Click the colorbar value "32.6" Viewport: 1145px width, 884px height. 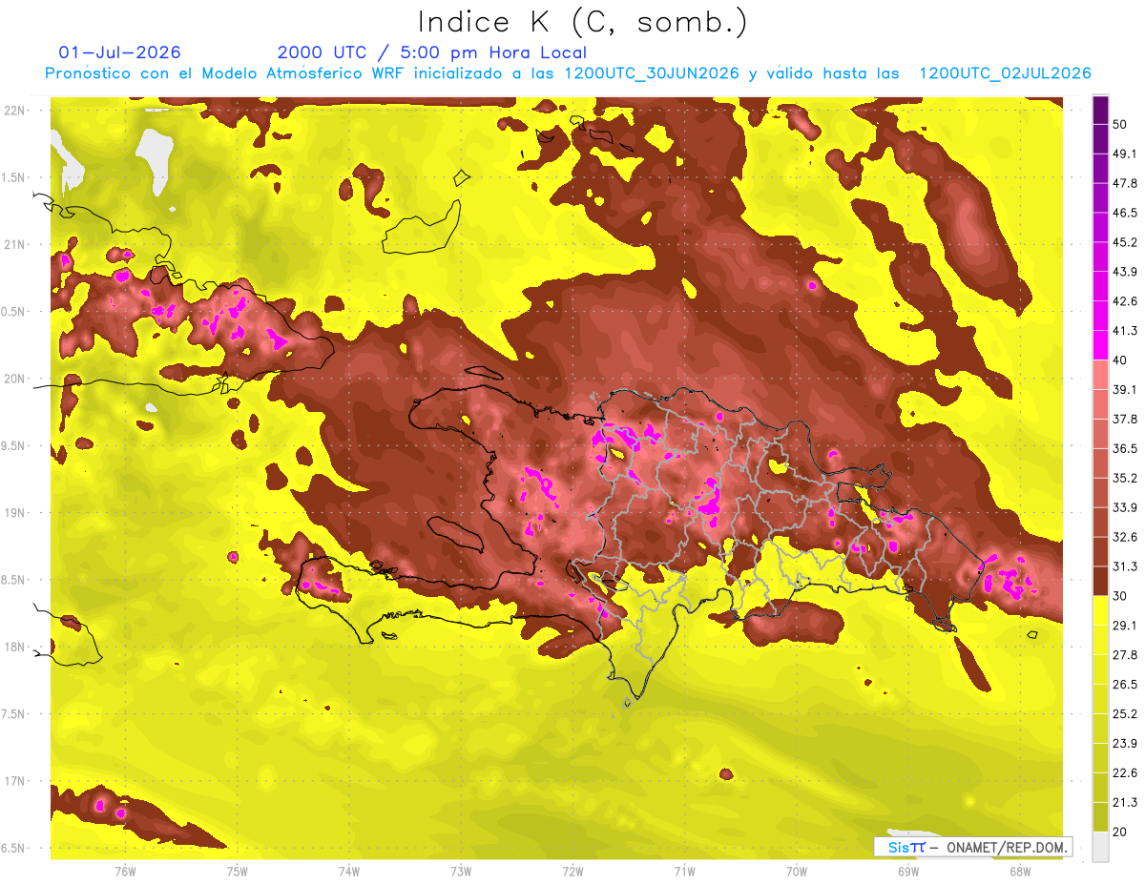pyautogui.click(x=1125, y=537)
